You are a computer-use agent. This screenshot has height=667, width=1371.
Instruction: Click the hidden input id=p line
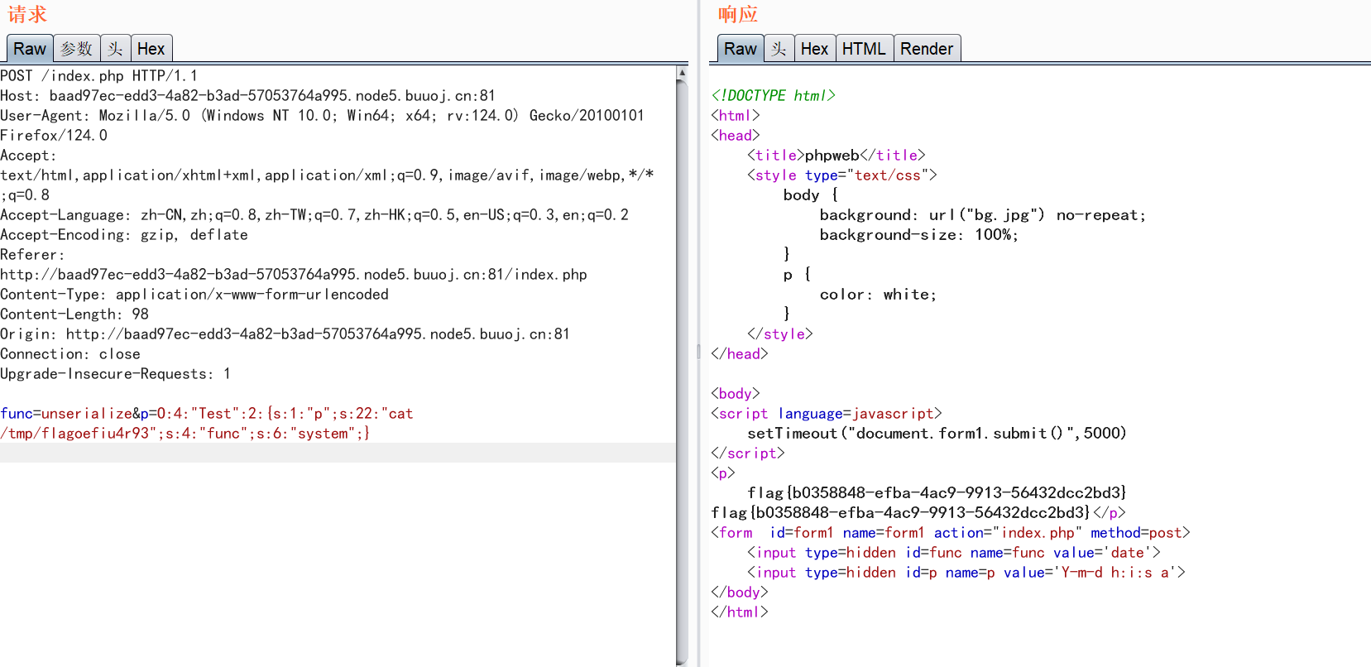966,573
